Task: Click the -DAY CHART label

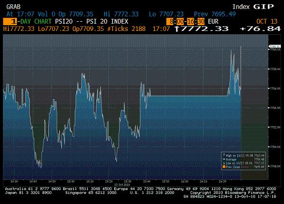Action: coord(34,21)
